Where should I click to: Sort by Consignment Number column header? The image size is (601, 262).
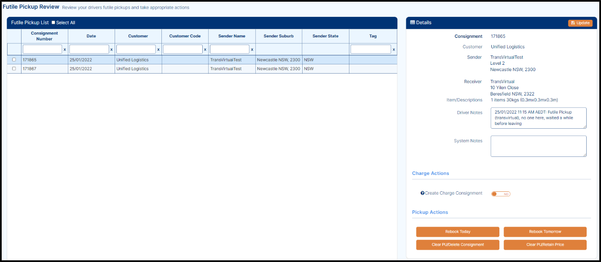(x=44, y=36)
